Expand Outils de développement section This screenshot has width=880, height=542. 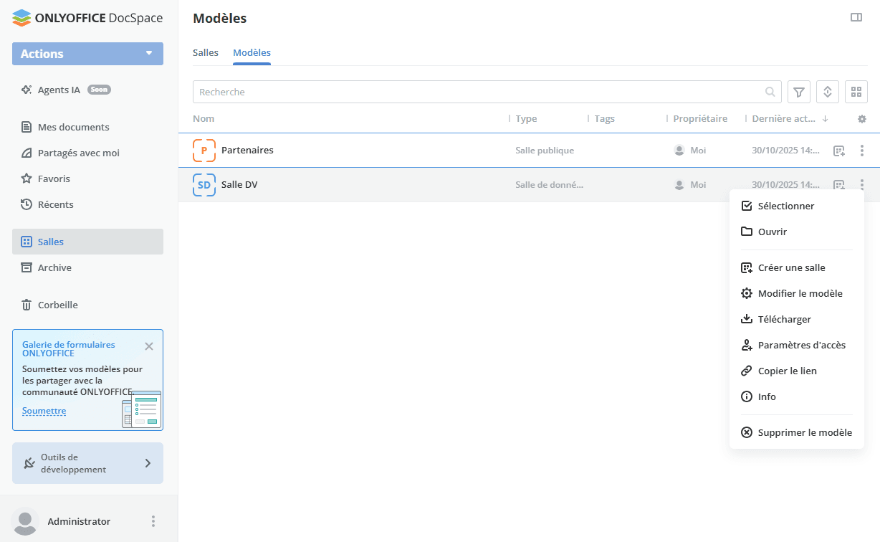tap(87, 463)
